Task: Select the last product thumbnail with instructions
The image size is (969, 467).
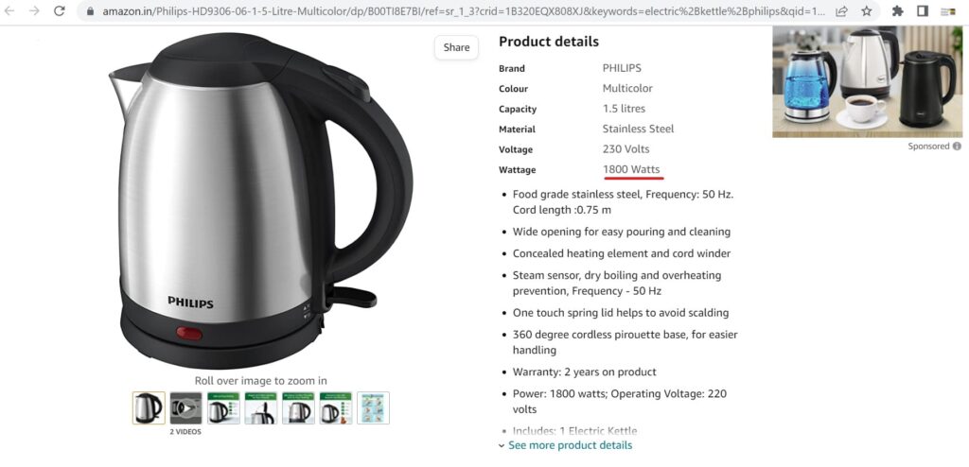Action: [x=373, y=407]
